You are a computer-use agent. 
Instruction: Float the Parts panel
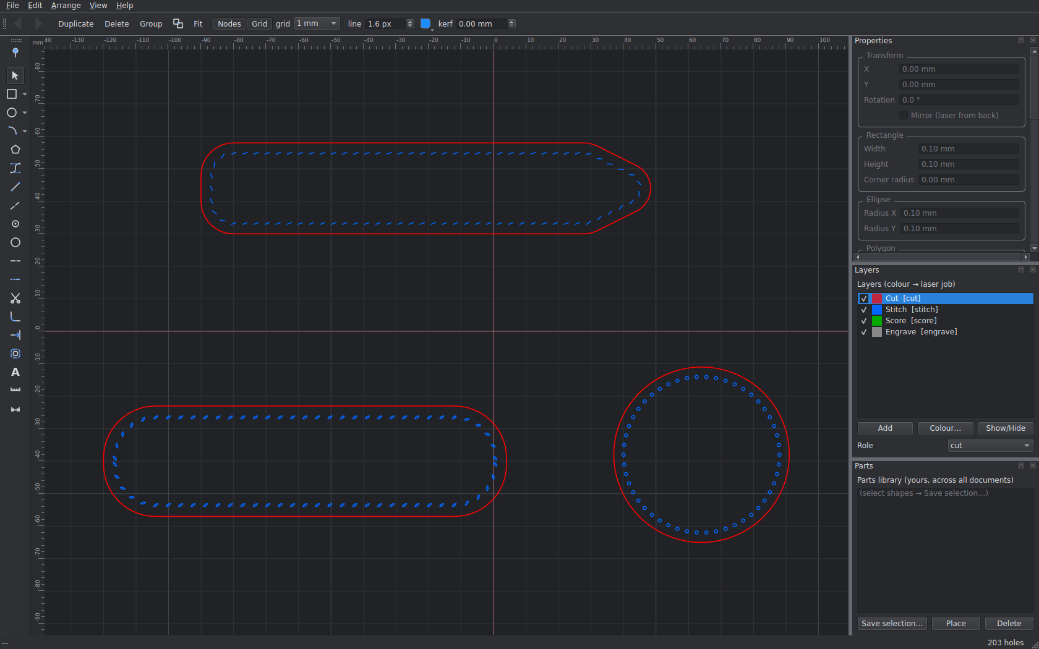point(1021,465)
